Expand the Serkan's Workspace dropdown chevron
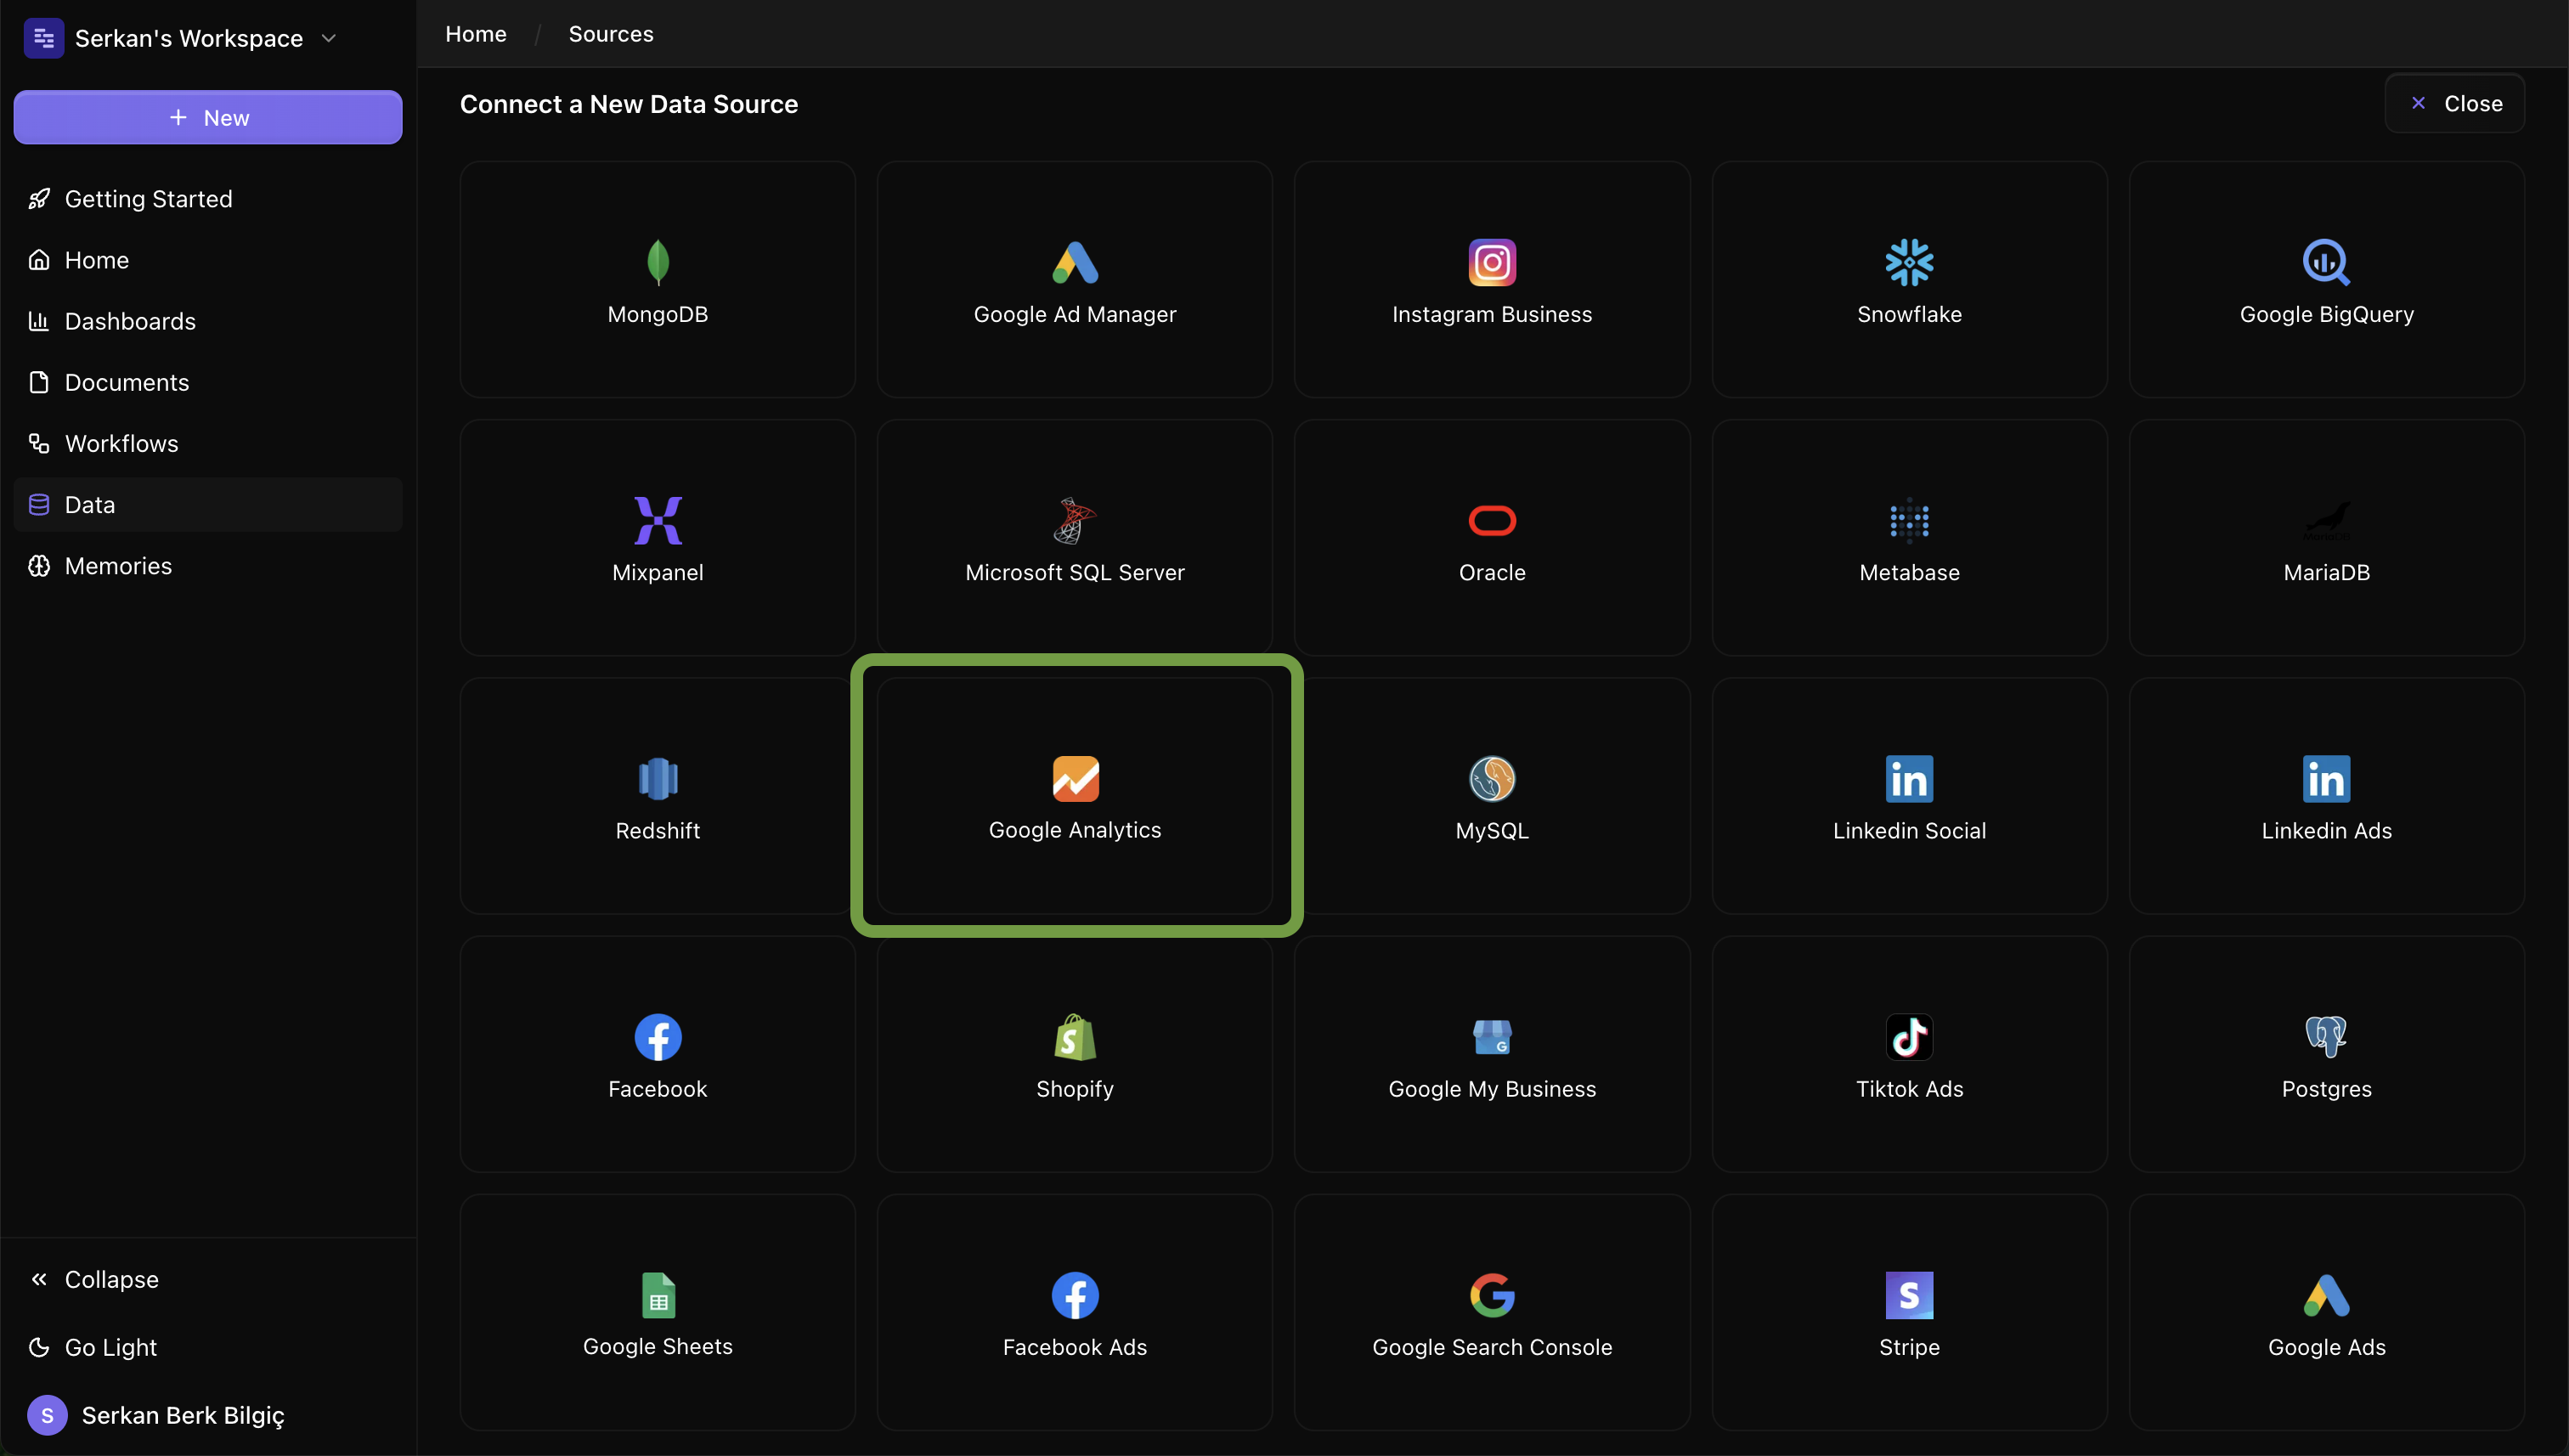 (x=328, y=38)
